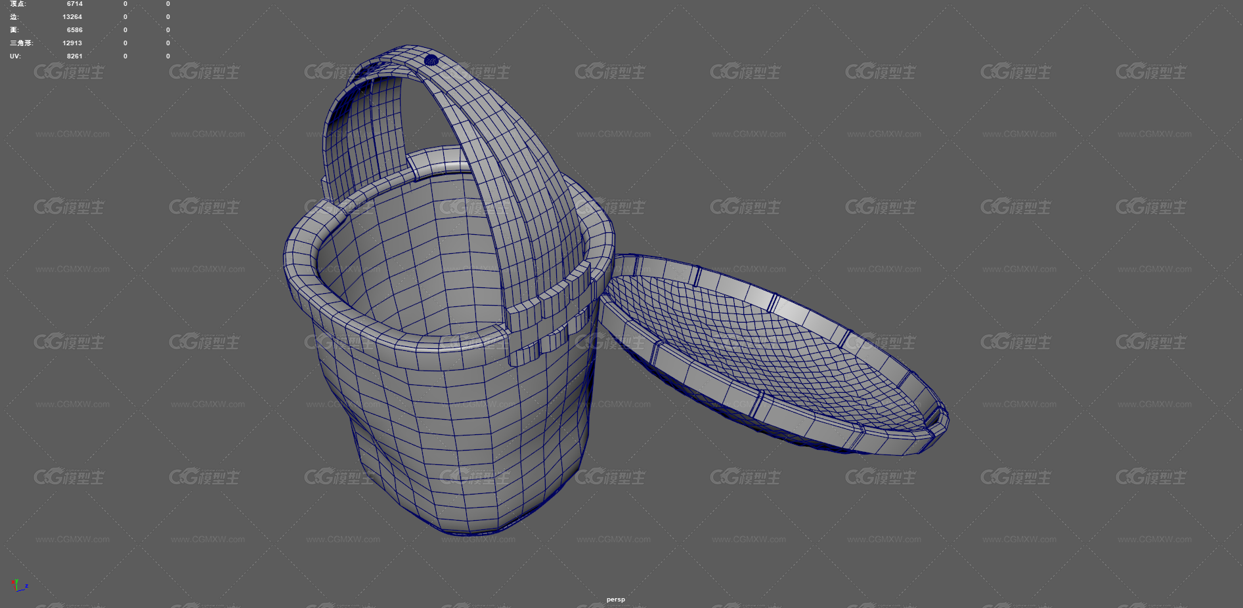
Task: Select the face count value 6586
Action: point(74,30)
